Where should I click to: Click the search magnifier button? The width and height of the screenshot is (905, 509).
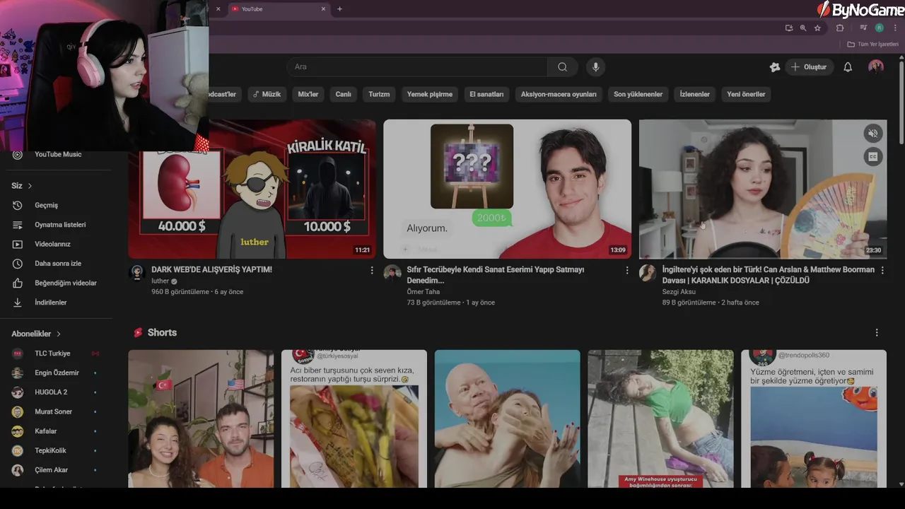pos(562,67)
